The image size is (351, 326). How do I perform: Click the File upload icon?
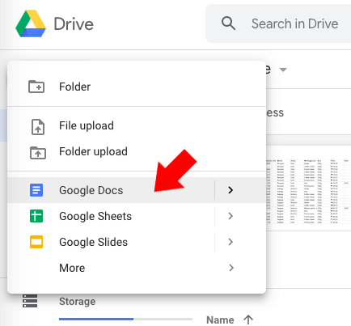pyautogui.click(x=38, y=127)
